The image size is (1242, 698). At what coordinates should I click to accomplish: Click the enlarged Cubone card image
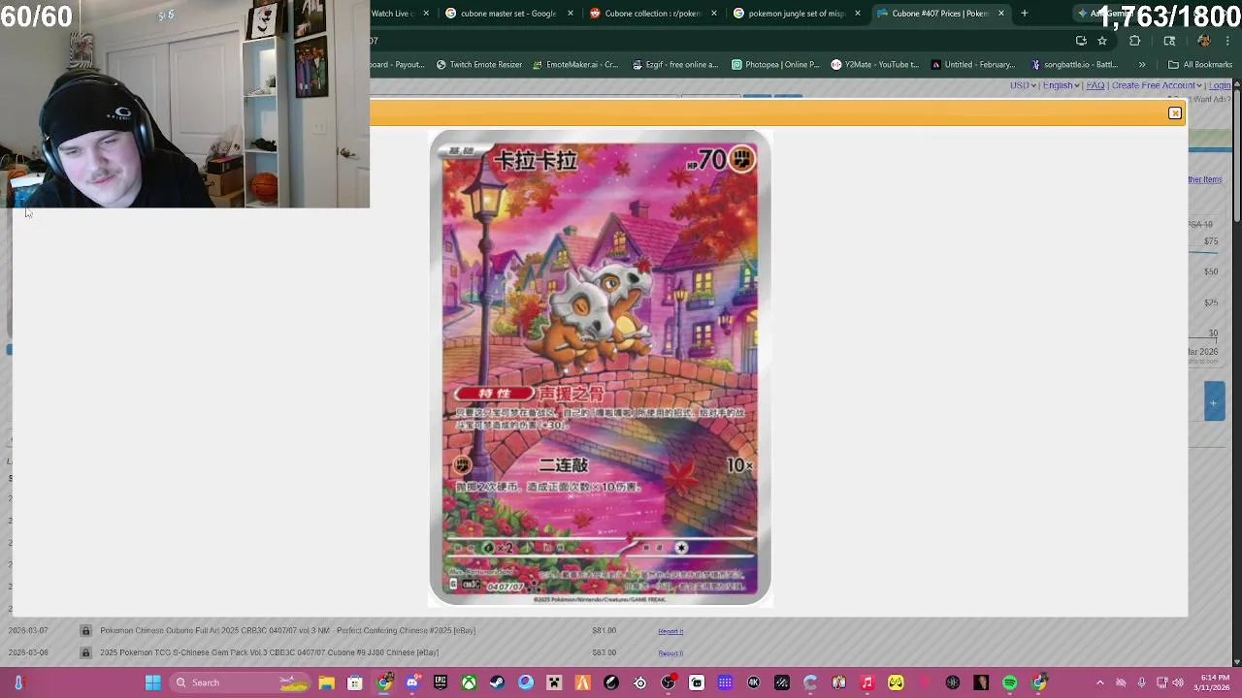(x=600, y=367)
